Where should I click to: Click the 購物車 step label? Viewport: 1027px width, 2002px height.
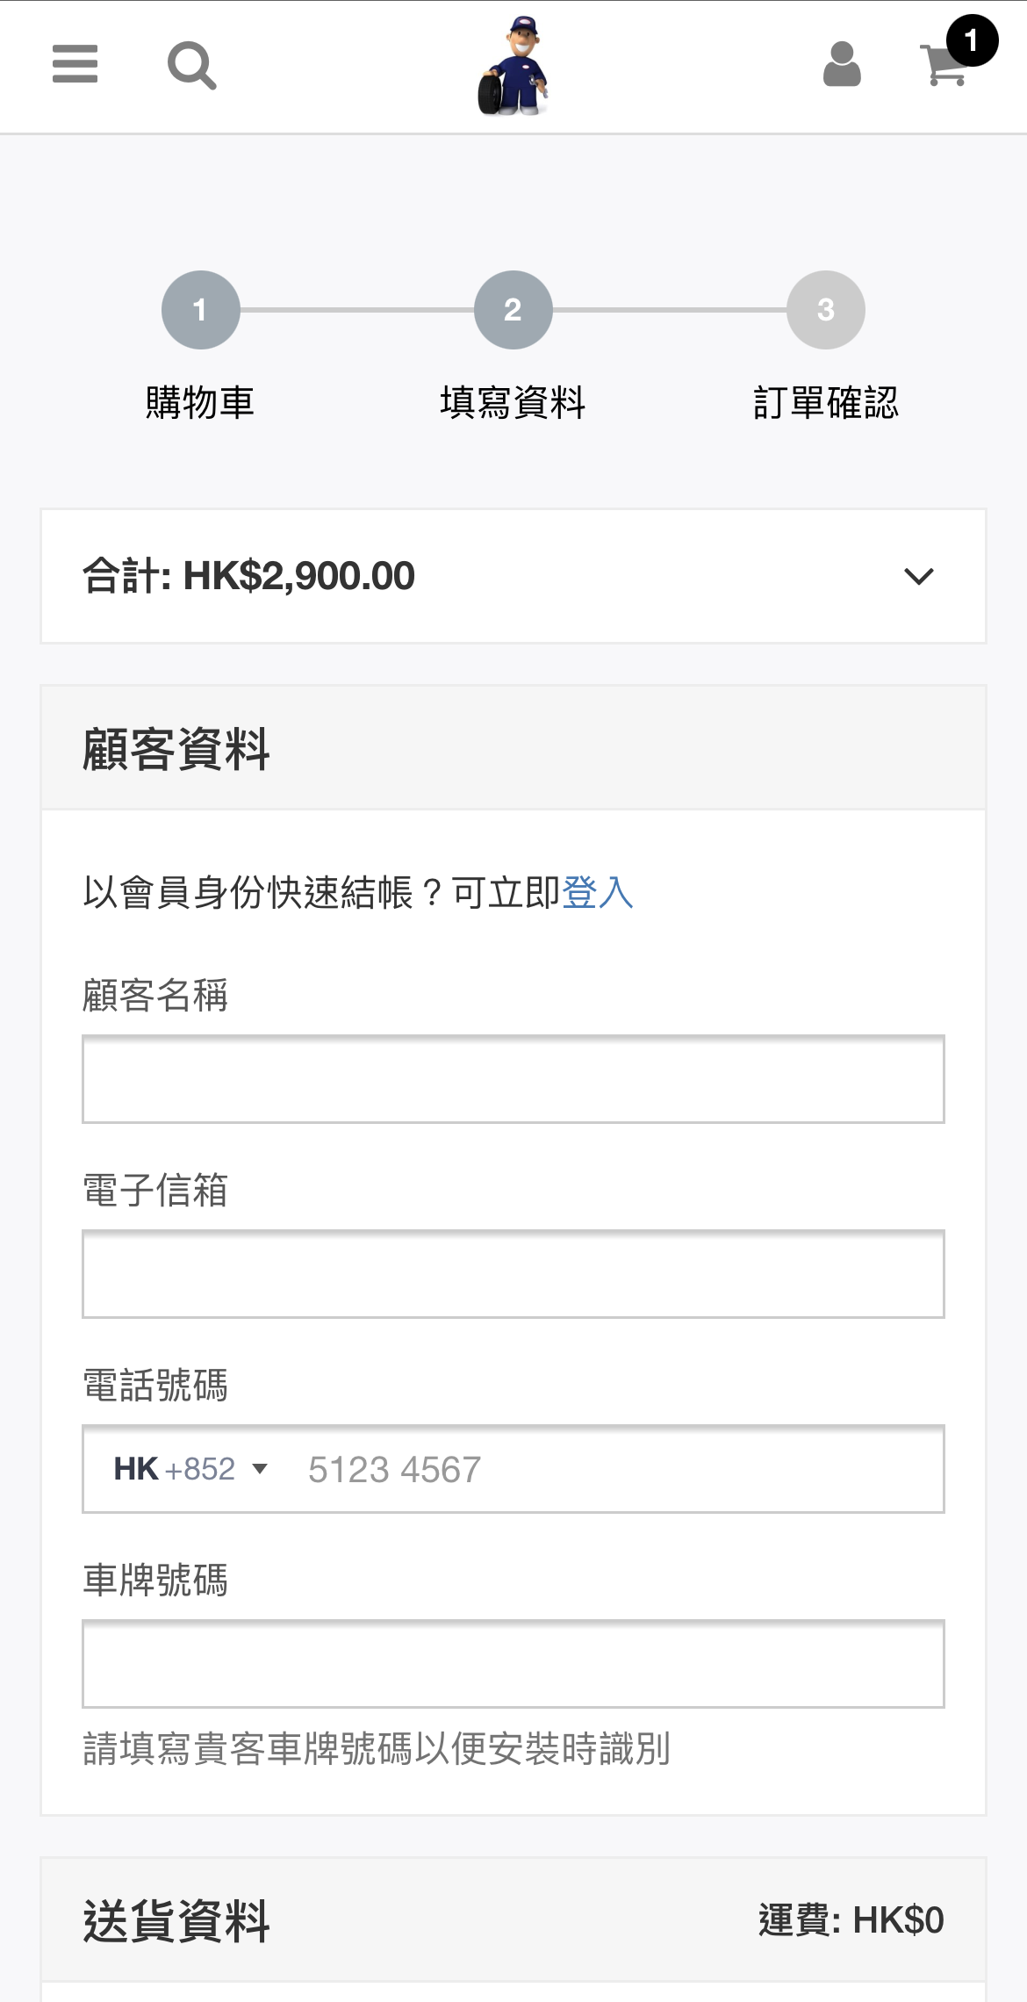(x=200, y=403)
